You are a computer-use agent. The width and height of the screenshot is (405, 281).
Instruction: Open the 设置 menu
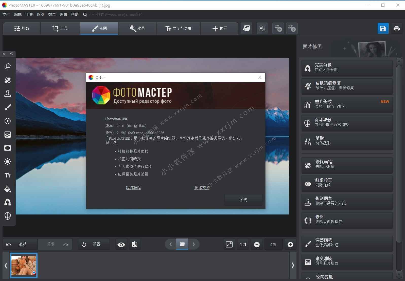point(63,15)
